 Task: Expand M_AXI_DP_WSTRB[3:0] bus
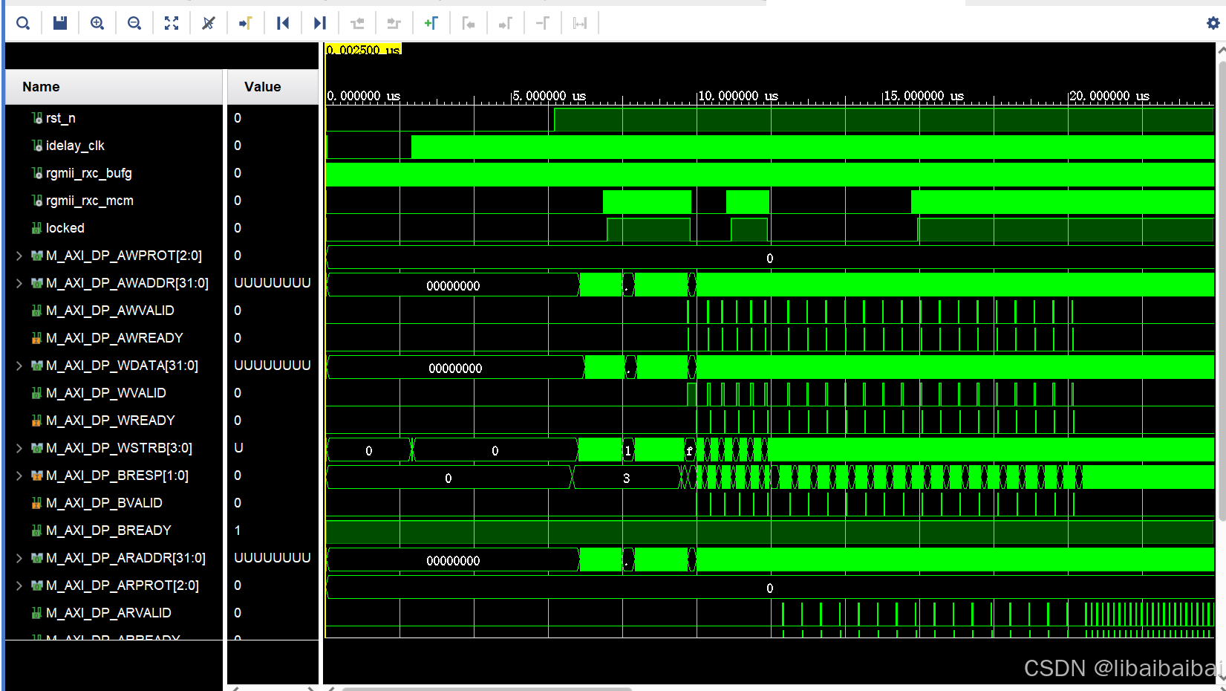[19, 448]
